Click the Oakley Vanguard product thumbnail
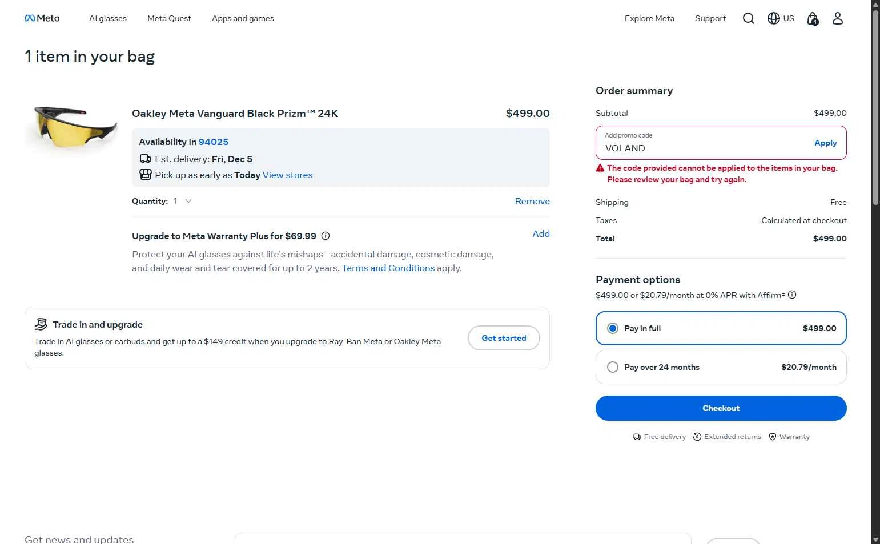Screen dimensions: 880x544 72,127
